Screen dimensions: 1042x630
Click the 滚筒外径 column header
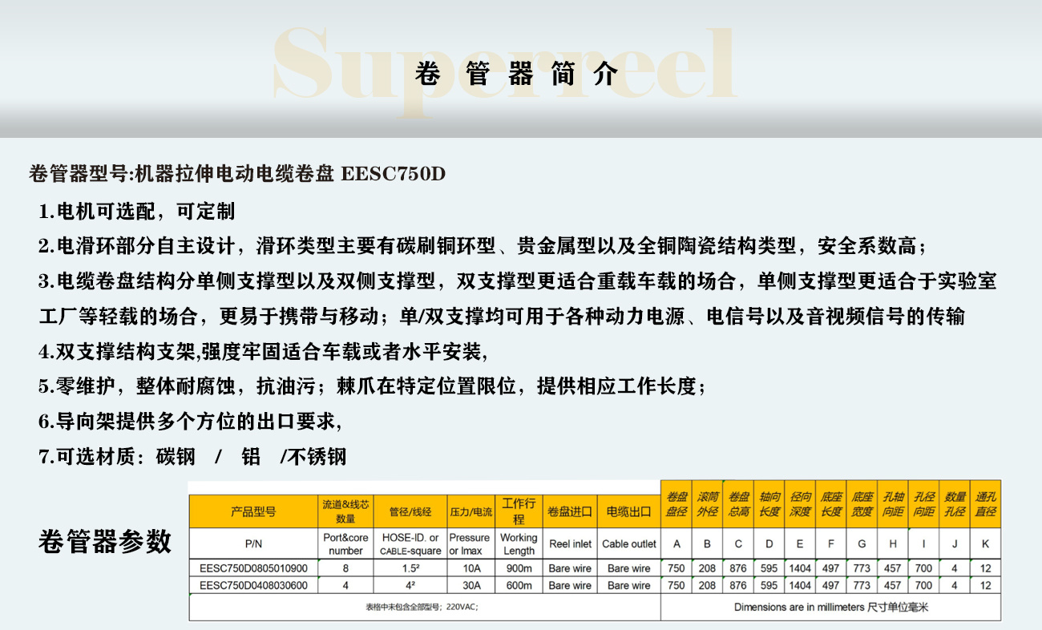pos(707,504)
